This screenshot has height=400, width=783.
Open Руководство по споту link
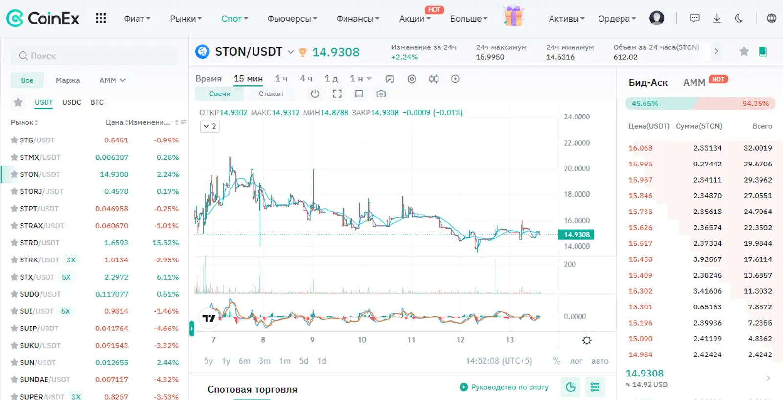(504, 387)
